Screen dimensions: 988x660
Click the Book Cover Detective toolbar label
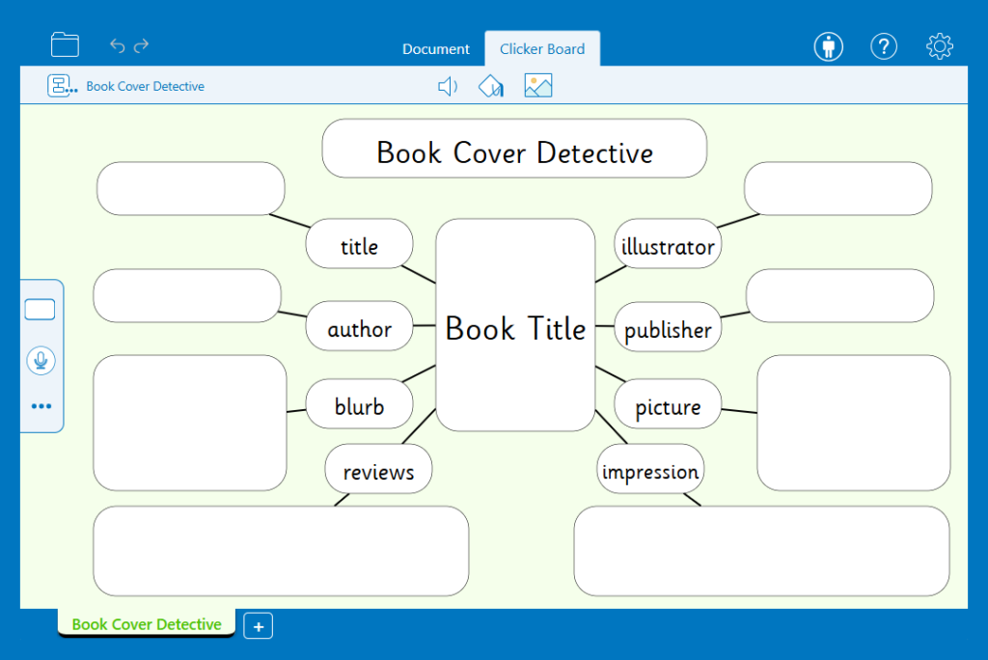point(145,87)
